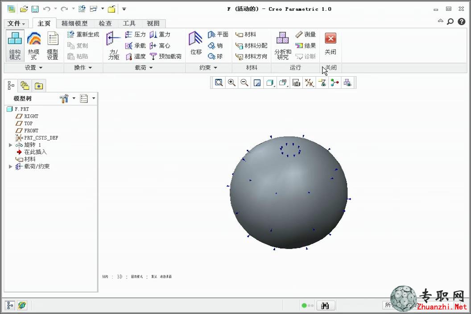The image size is (471, 314).
Task: Add a Gravity (重力) load
Action: click(x=160, y=34)
